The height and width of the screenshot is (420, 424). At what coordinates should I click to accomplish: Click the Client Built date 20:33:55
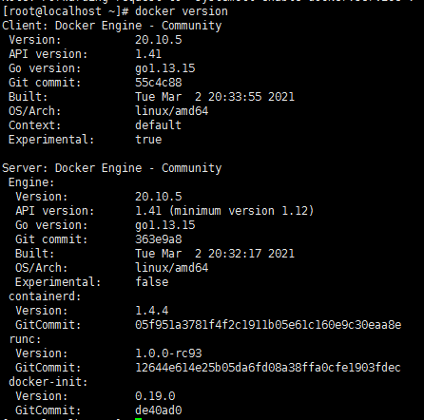pyautogui.click(x=235, y=97)
